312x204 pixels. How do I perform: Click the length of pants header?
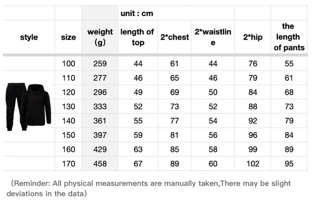(289, 37)
